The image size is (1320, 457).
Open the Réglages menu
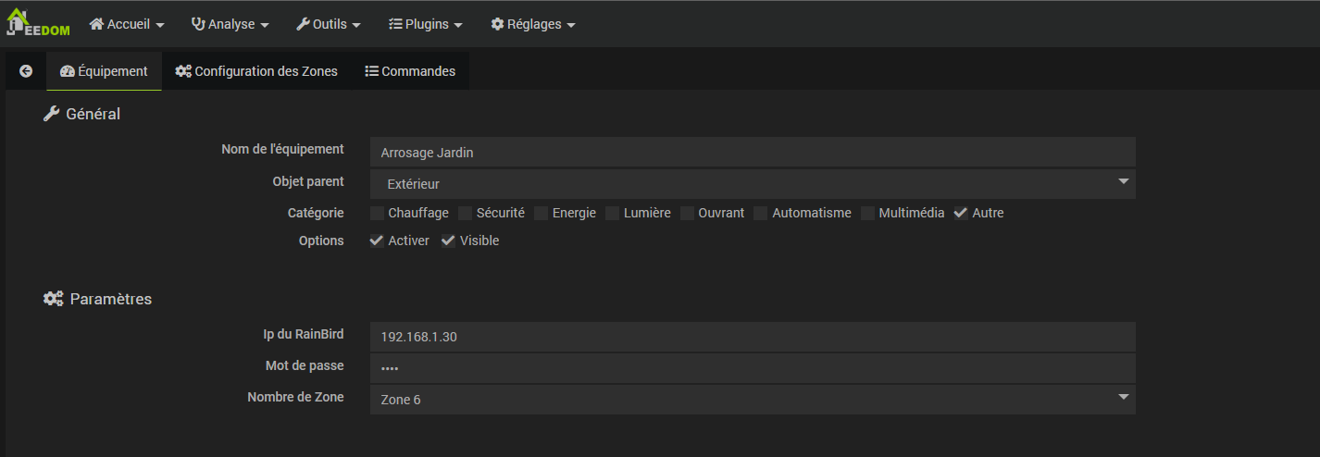(x=533, y=24)
